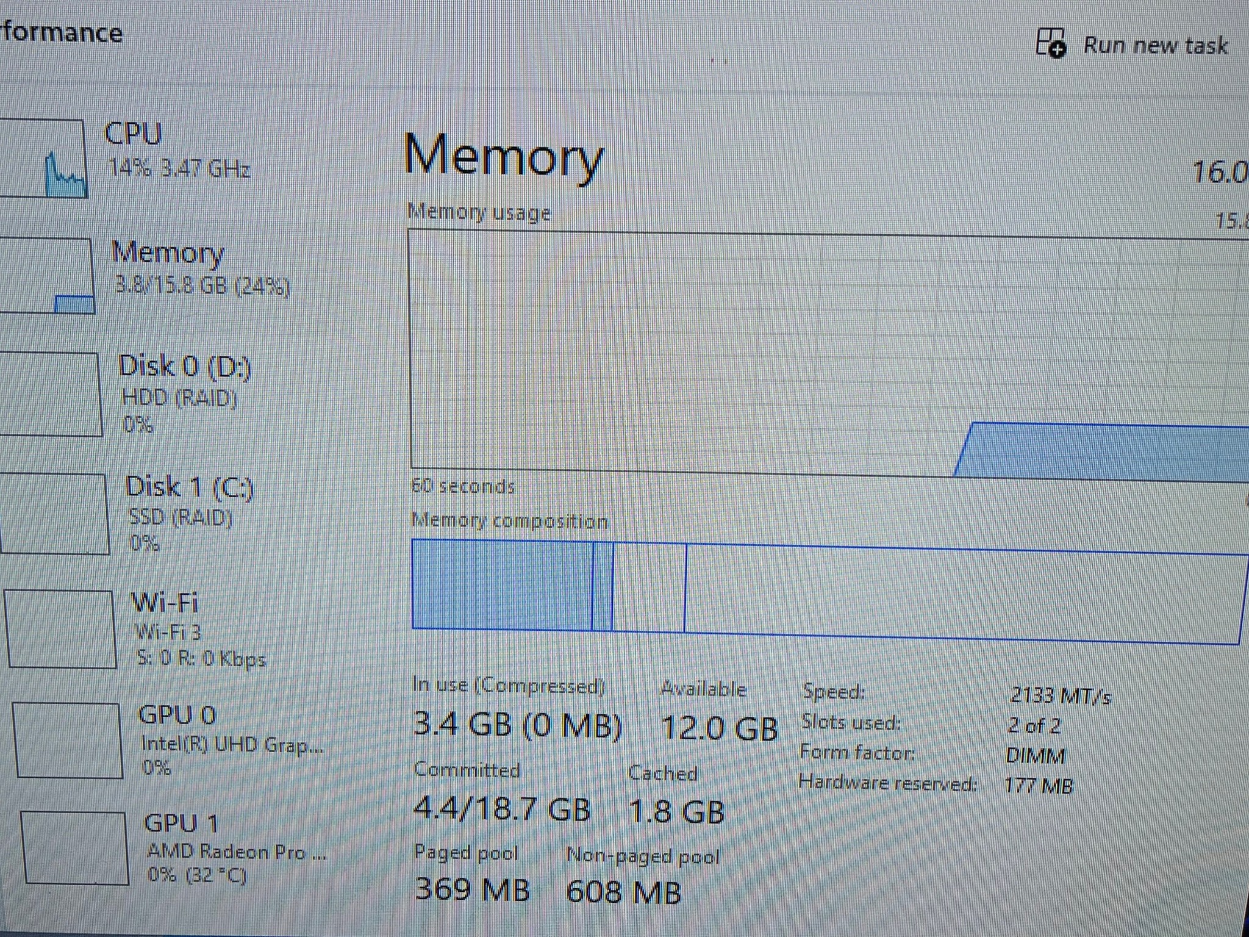This screenshot has width=1249, height=937.
Task: Click the Modified segment in memory composition
Action: click(x=602, y=586)
